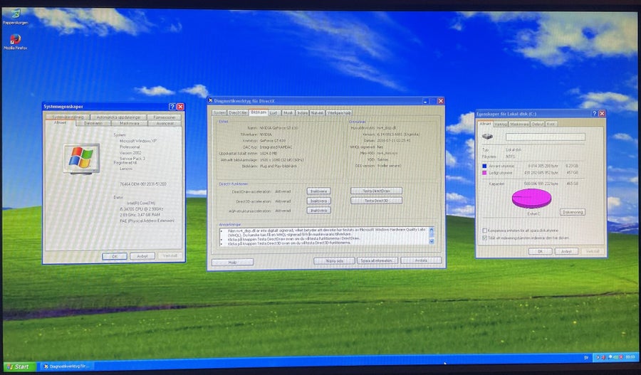
Task: Switch to Musik tab
Action: 288,112
